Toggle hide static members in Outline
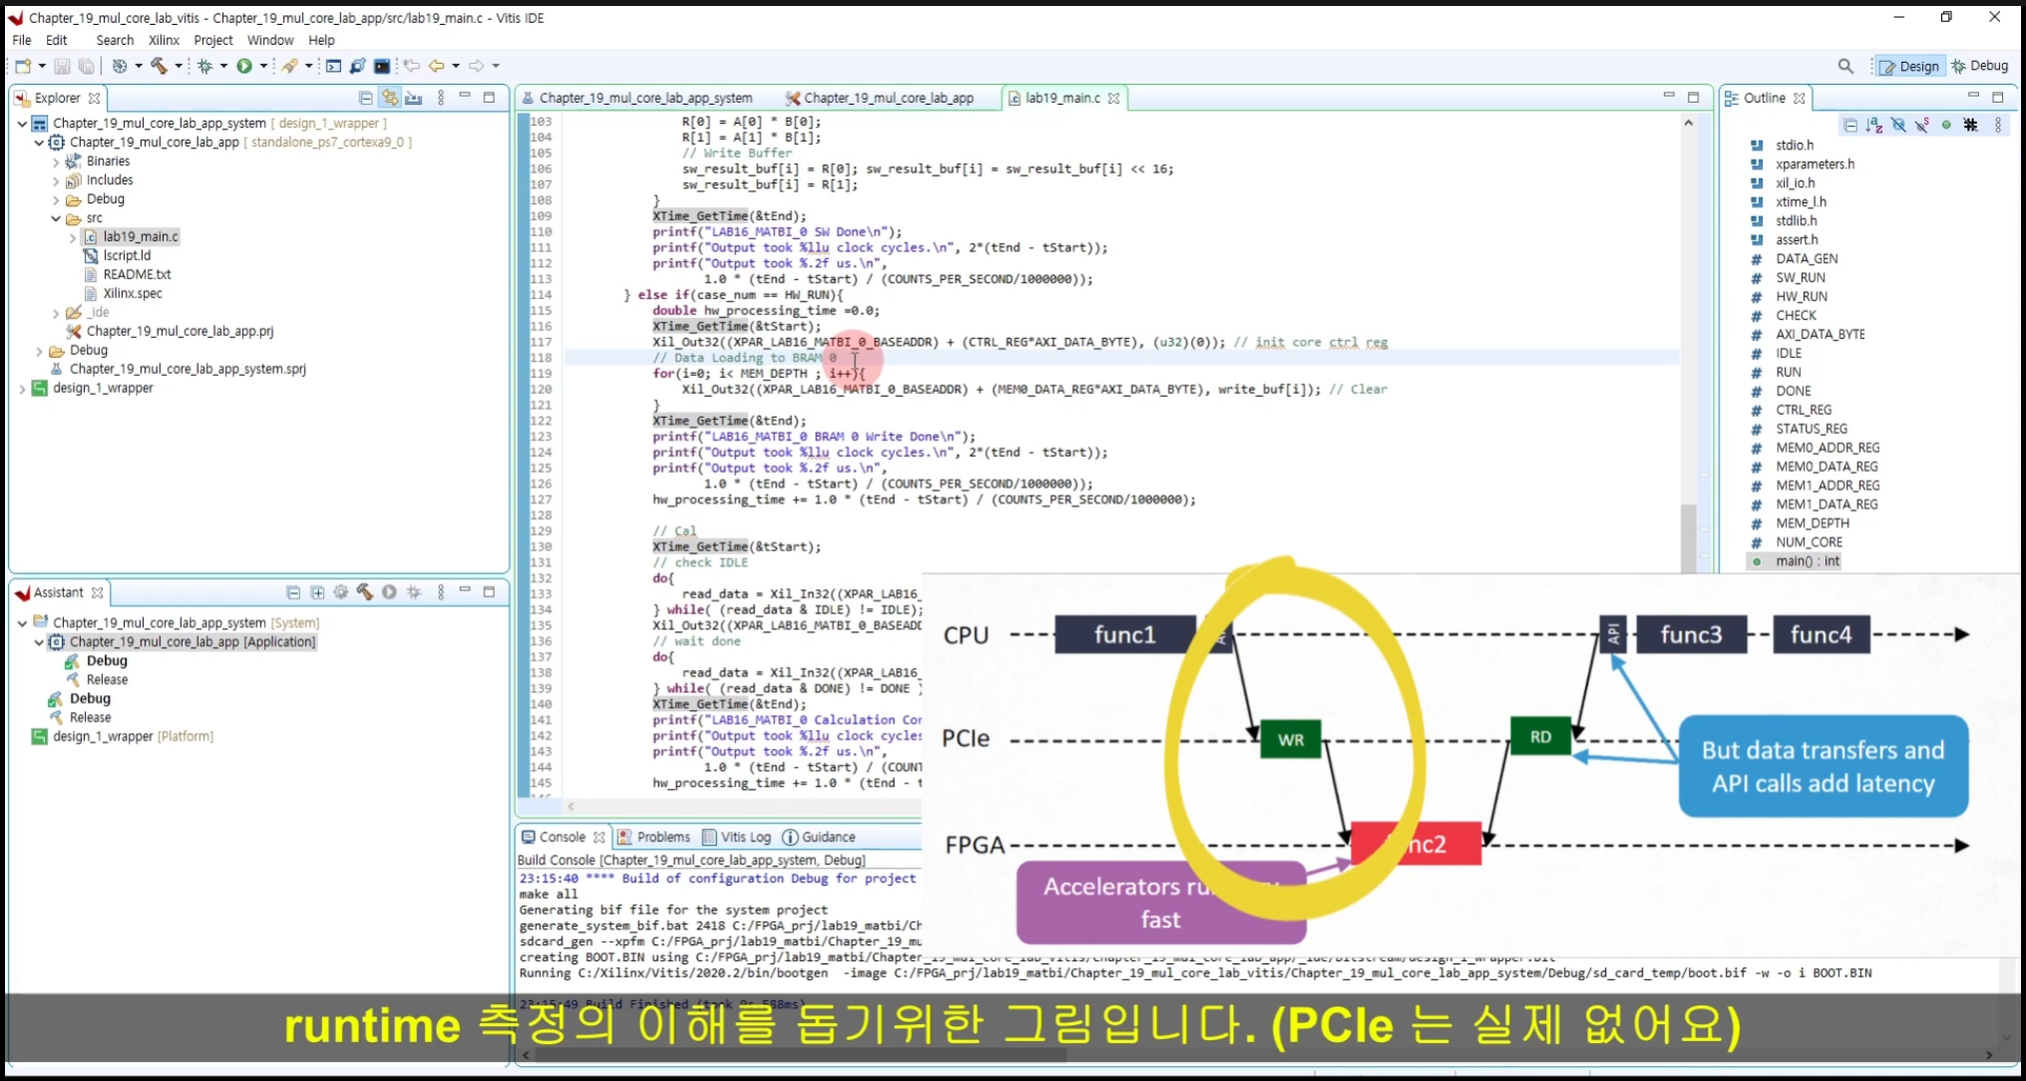Viewport: 2026px width, 1081px height. [1922, 125]
